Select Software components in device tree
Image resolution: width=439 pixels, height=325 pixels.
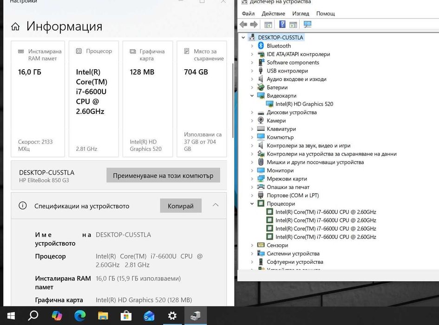(293, 62)
